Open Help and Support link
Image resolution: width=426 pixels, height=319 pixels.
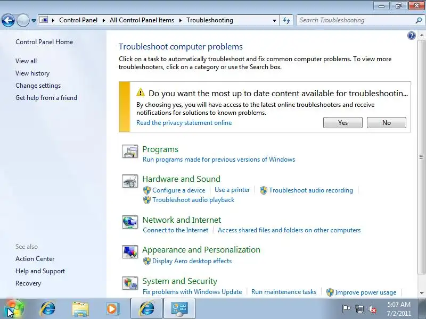click(x=40, y=271)
